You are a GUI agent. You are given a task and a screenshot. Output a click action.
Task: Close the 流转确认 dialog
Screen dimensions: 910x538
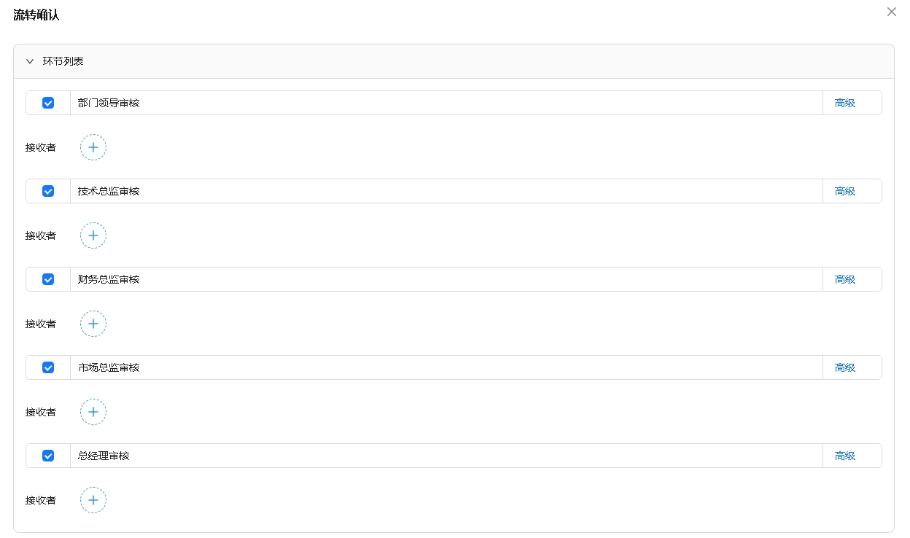point(891,12)
